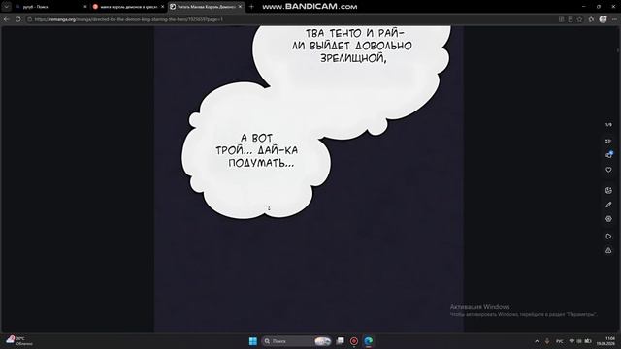Open the chapter list icon in reader sidebar
Screen dimensions: 621x349
pyautogui.click(x=608, y=142)
